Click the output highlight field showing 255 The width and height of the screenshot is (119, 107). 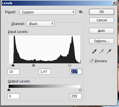[76, 96]
